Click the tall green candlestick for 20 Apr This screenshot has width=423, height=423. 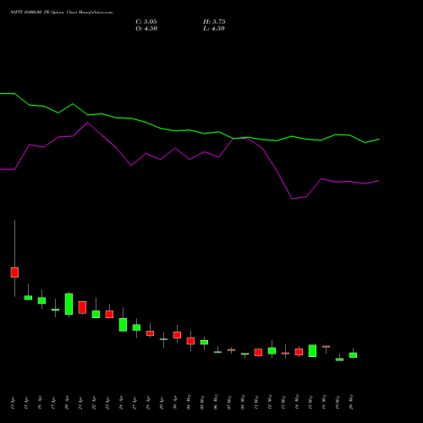coord(69,304)
